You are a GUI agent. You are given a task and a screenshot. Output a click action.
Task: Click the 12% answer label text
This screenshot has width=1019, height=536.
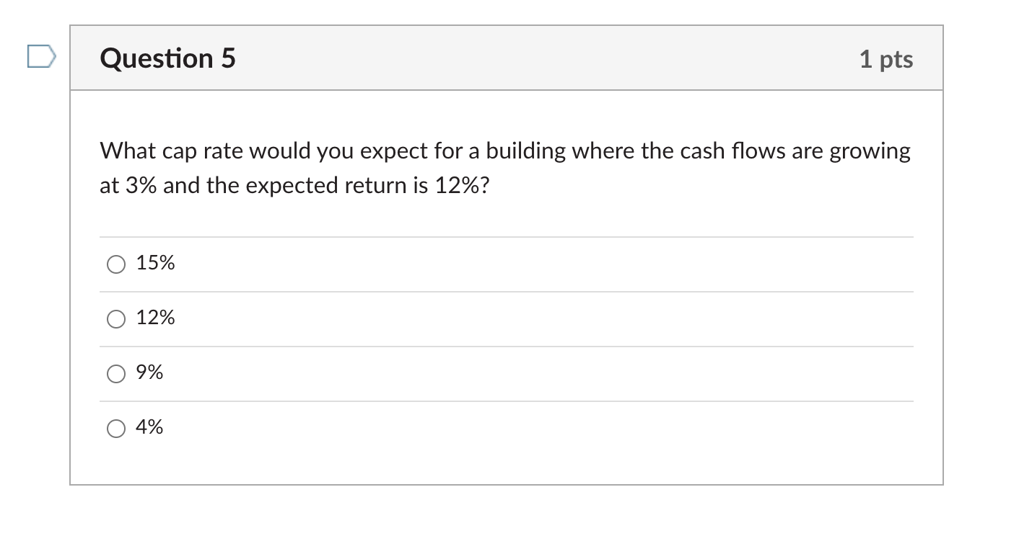coord(154,318)
